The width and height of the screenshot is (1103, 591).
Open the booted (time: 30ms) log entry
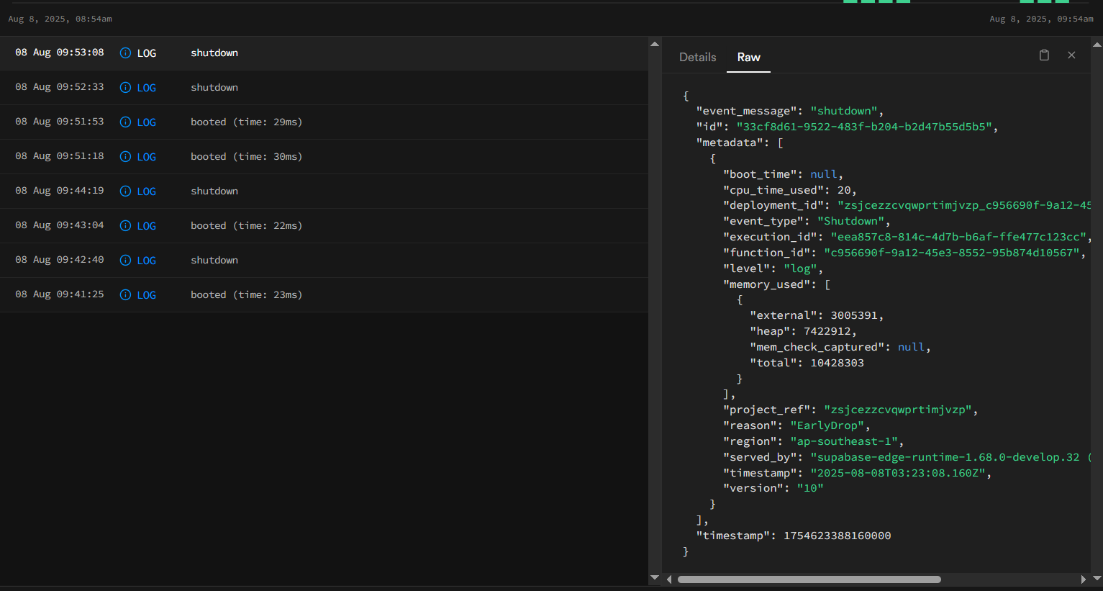tap(324, 157)
